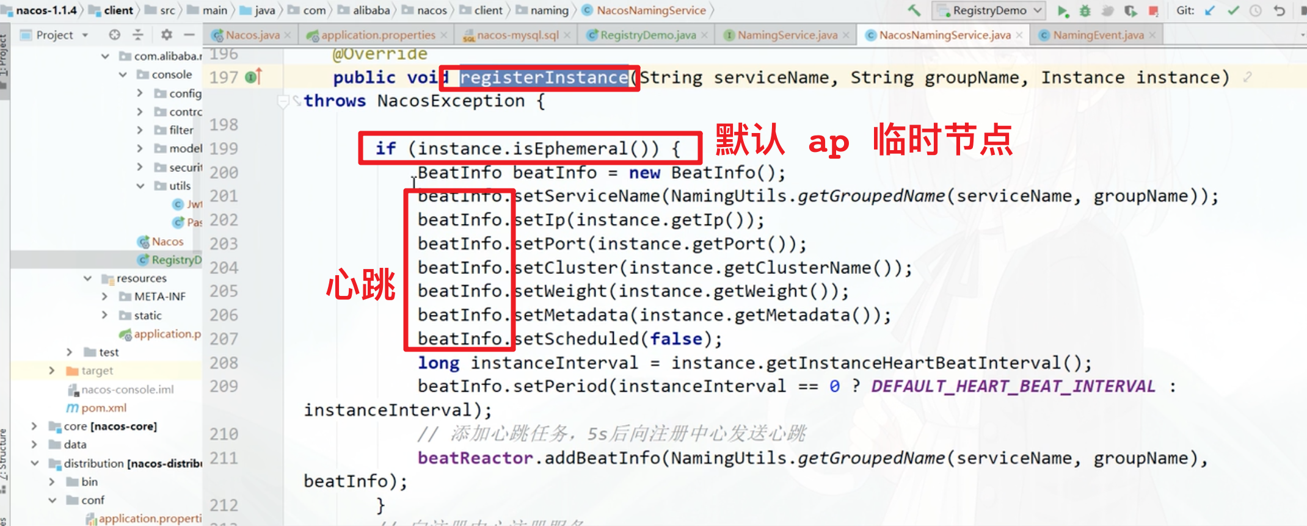This screenshot has height=526, width=1307.
Task: Close the Nacos.java tab
Action: click(288, 35)
